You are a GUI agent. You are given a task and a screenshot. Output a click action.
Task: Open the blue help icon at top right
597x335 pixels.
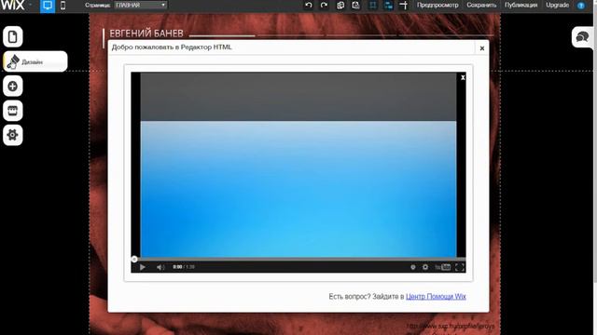point(581,6)
